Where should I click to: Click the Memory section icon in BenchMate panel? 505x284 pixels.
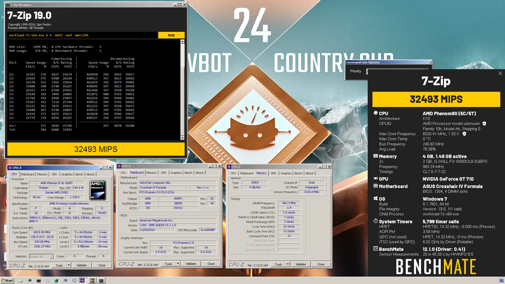coord(375,156)
